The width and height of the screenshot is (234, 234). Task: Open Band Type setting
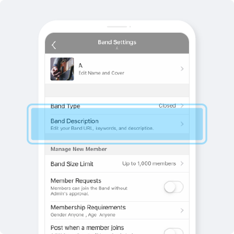pyautogui.click(x=117, y=106)
